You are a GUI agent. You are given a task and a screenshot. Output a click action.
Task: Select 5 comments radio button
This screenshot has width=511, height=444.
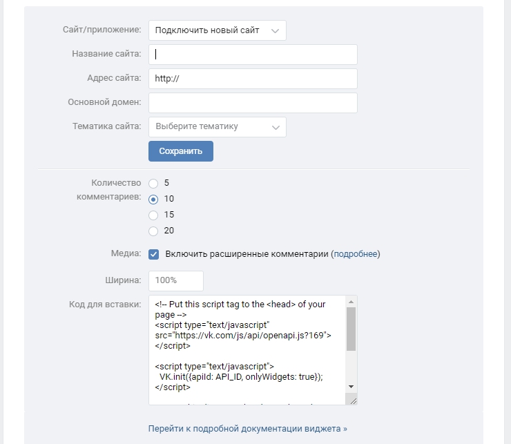pyautogui.click(x=153, y=184)
